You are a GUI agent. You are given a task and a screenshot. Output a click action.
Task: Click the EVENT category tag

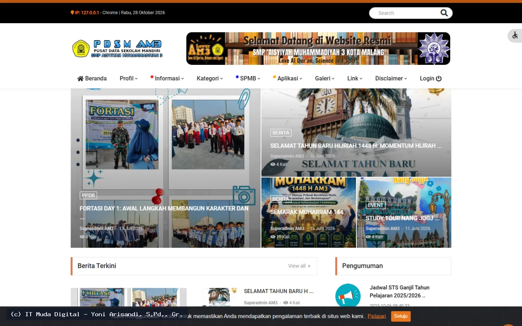(x=376, y=205)
